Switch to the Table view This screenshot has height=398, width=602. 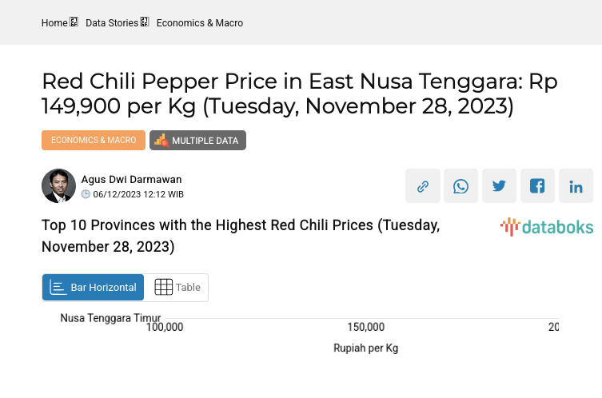click(x=177, y=288)
